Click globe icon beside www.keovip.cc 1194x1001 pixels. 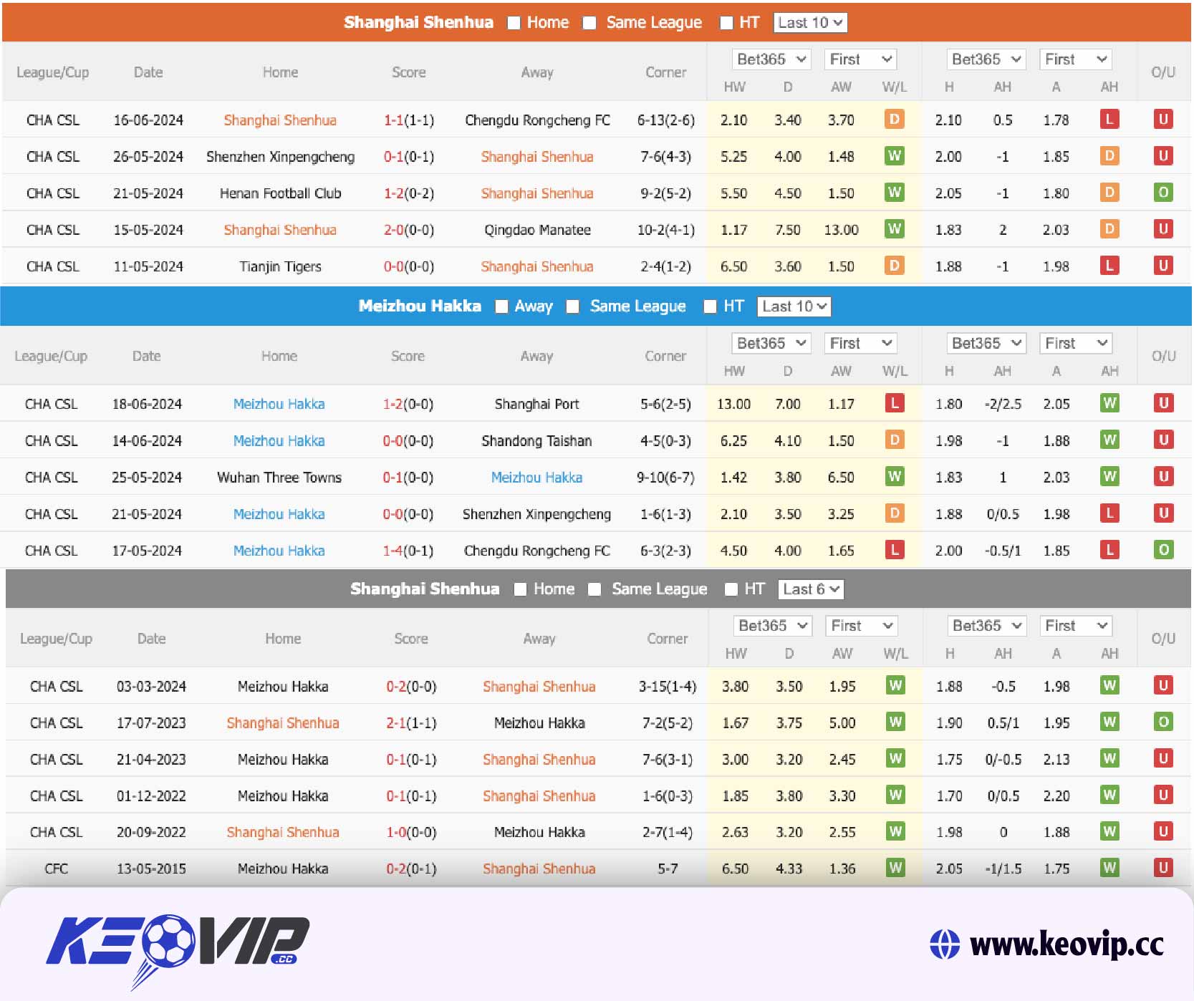coord(945,944)
